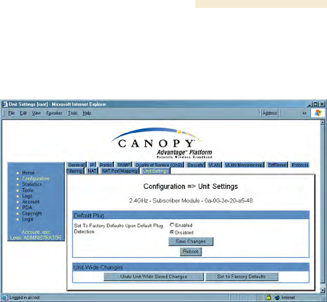
Task: Expand the toolbar chevron overflow
Action: click(x=304, y=113)
